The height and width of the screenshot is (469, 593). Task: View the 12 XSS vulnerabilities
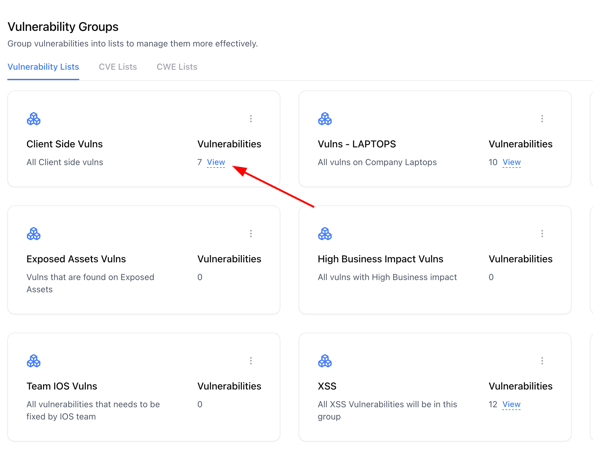coord(511,404)
